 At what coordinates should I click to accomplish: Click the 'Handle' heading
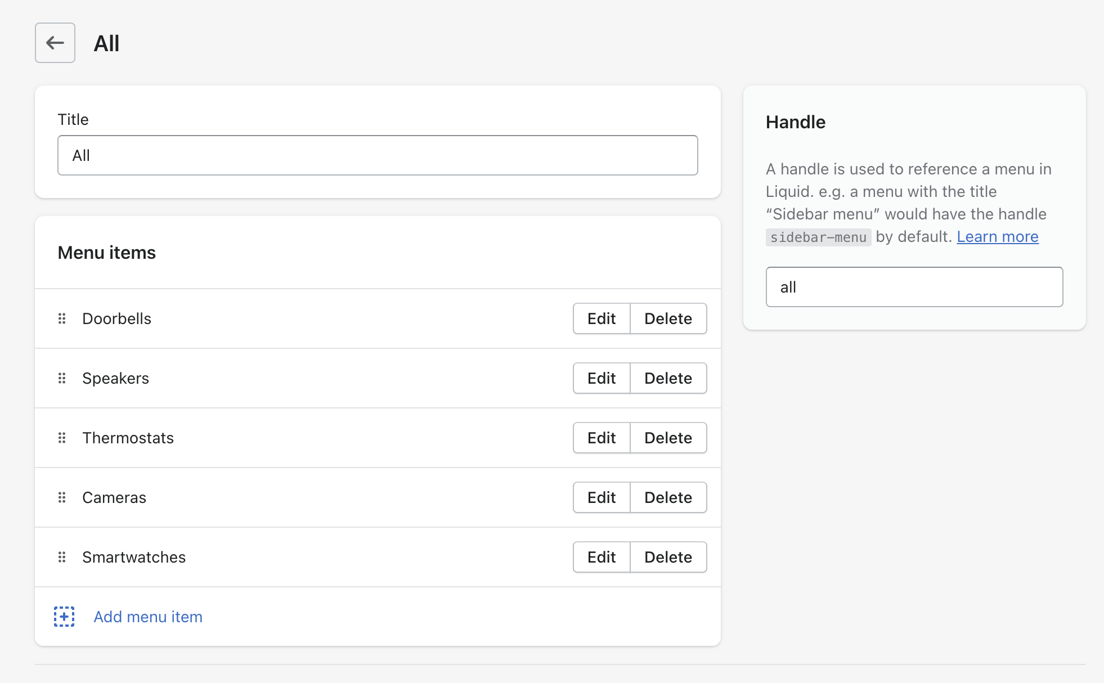pyautogui.click(x=796, y=122)
